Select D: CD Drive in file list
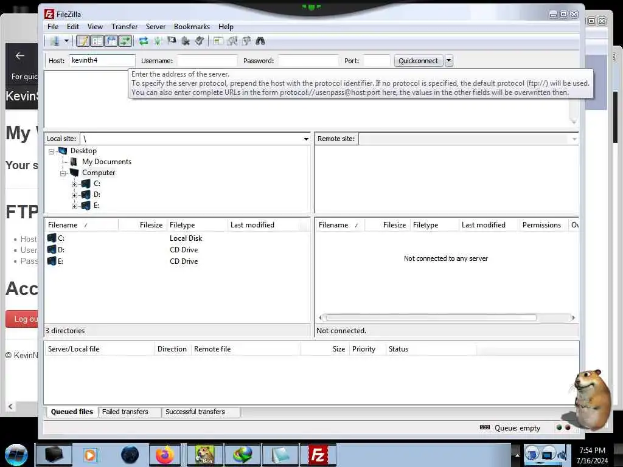Image resolution: width=623 pixels, height=467 pixels. [x=177, y=250]
